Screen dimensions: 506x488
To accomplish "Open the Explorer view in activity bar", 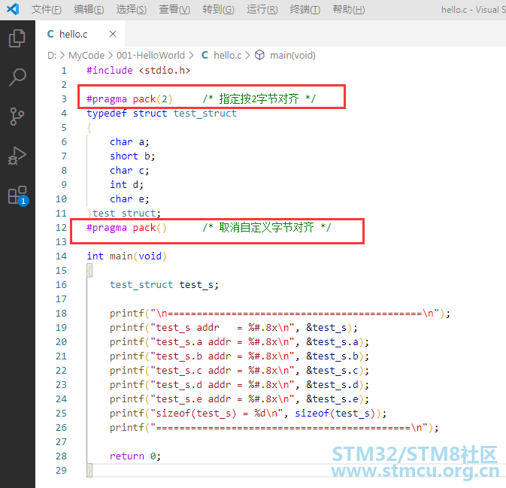I will (x=17, y=38).
